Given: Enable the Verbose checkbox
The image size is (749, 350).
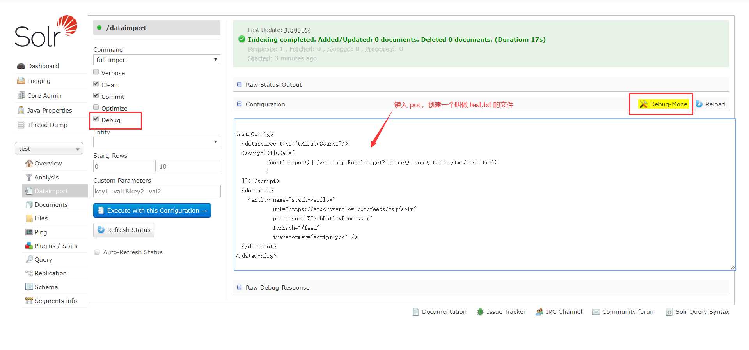Looking at the screenshot, I should click(96, 72).
